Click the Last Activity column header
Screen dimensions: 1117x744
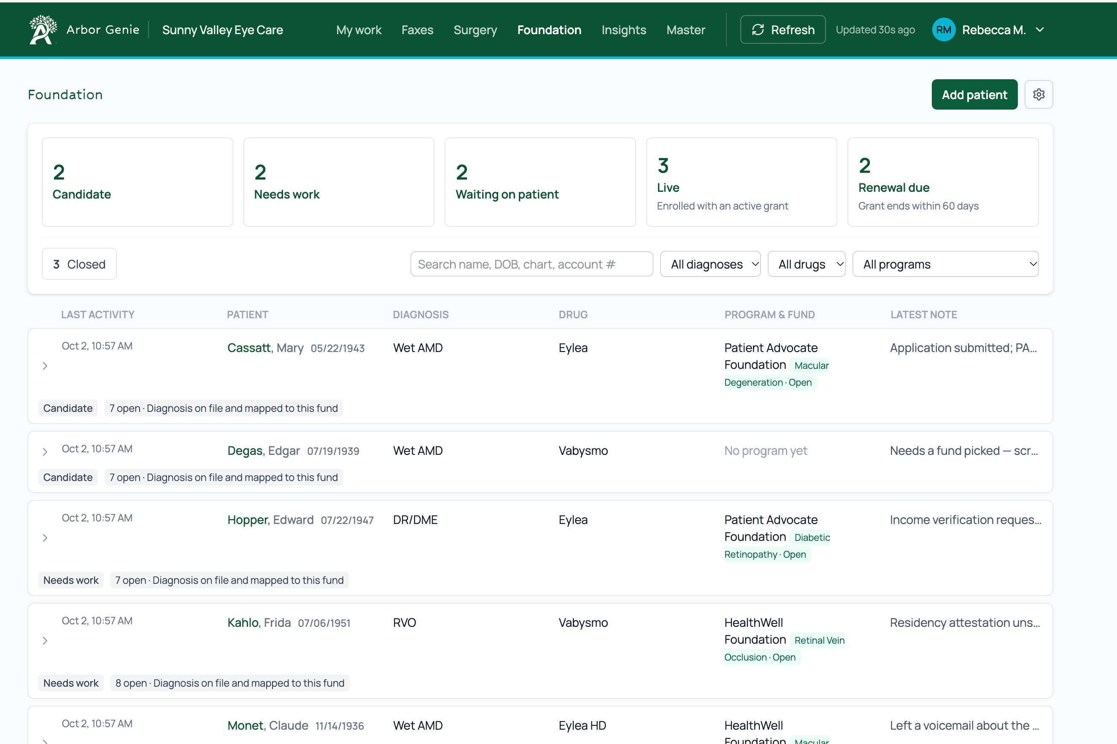click(x=98, y=314)
